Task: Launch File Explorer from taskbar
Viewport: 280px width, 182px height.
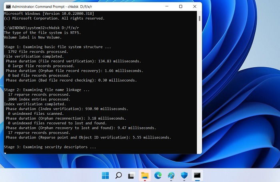Action: pos(145,175)
